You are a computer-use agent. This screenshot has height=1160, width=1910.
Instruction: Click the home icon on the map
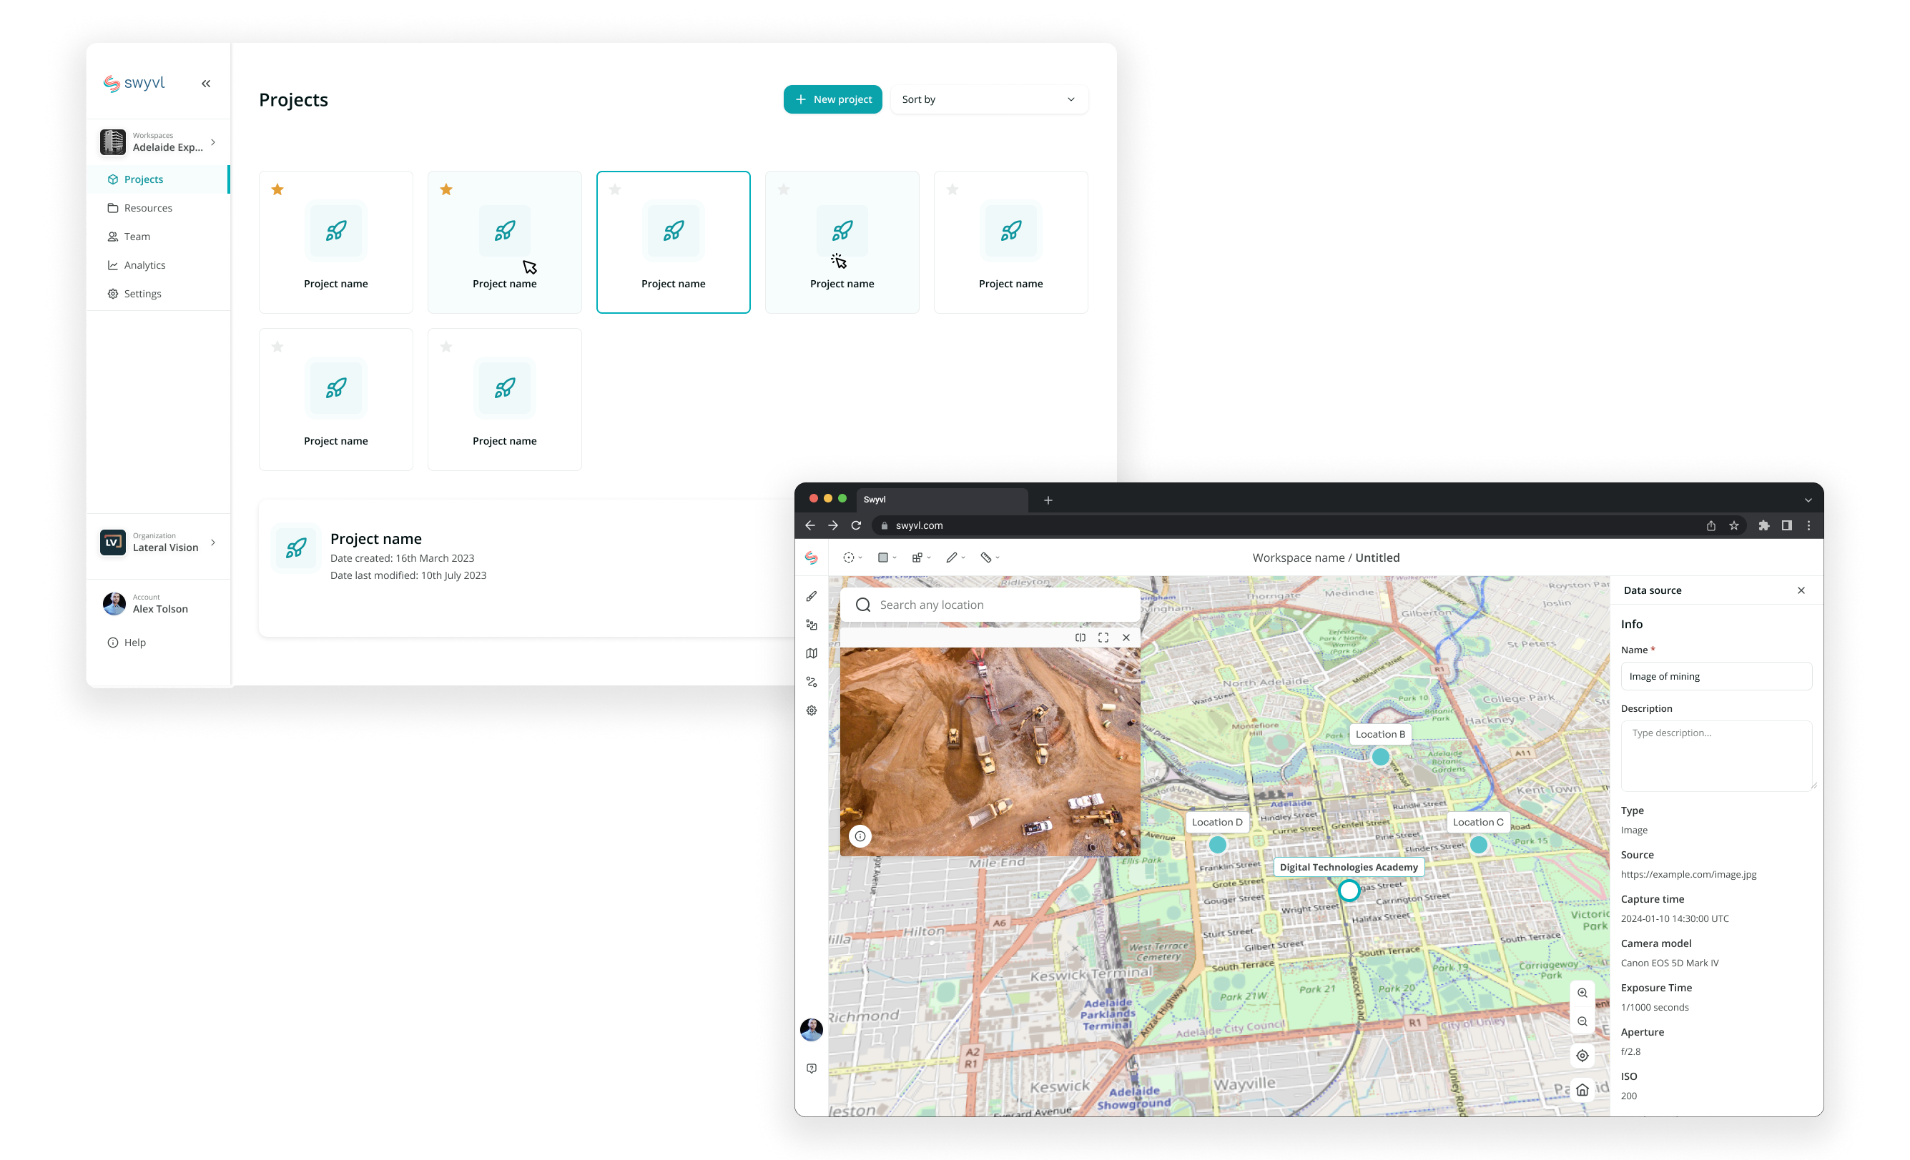(x=1582, y=1090)
